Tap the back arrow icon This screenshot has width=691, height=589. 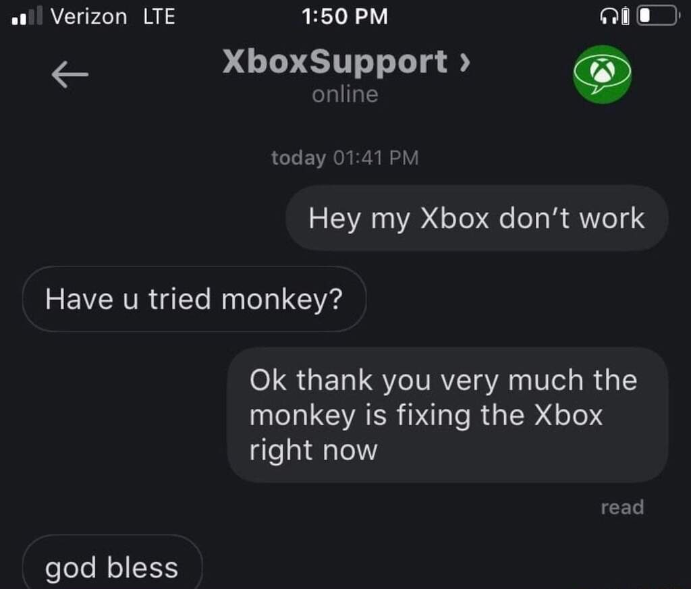click(x=70, y=74)
